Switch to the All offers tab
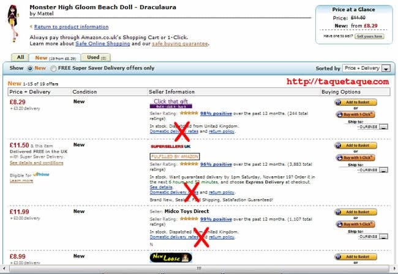 click(x=20, y=57)
